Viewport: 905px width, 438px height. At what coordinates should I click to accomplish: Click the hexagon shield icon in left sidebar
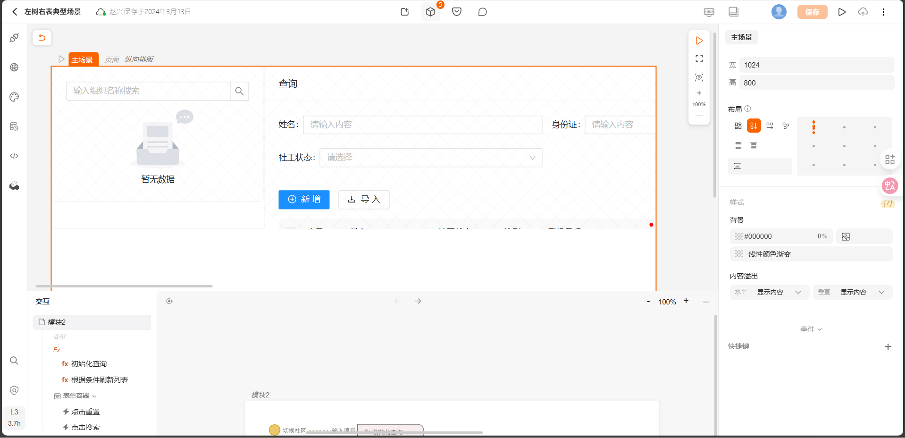click(x=14, y=390)
